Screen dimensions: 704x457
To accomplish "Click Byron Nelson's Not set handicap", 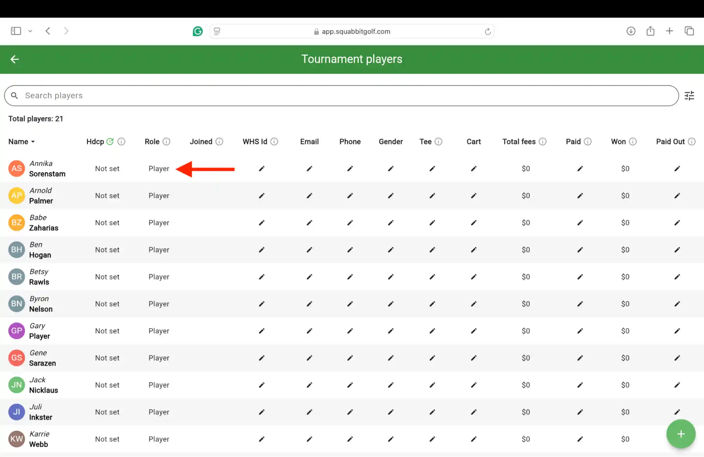I will click(107, 304).
